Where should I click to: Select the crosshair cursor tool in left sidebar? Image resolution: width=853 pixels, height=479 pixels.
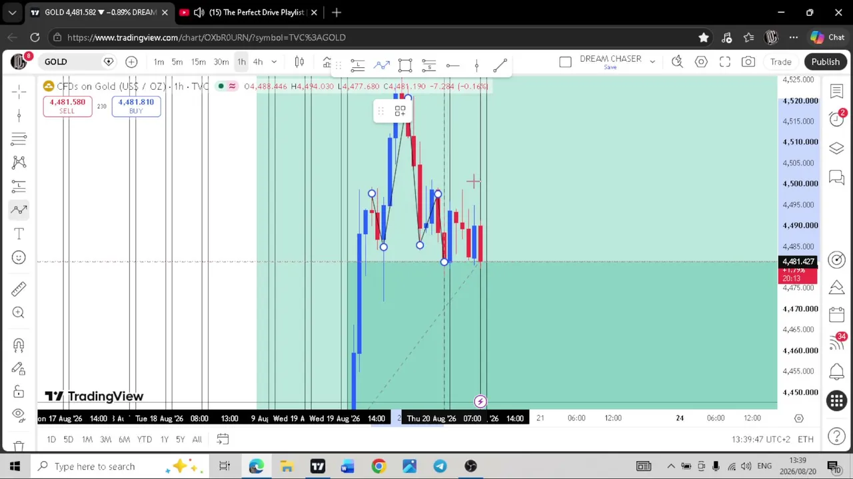pyautogui.click(x=19, y=90)
